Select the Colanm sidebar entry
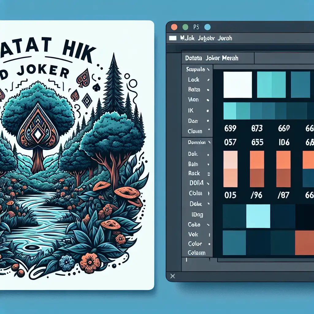Screen dimensions: 314x314 click(197, 253)
